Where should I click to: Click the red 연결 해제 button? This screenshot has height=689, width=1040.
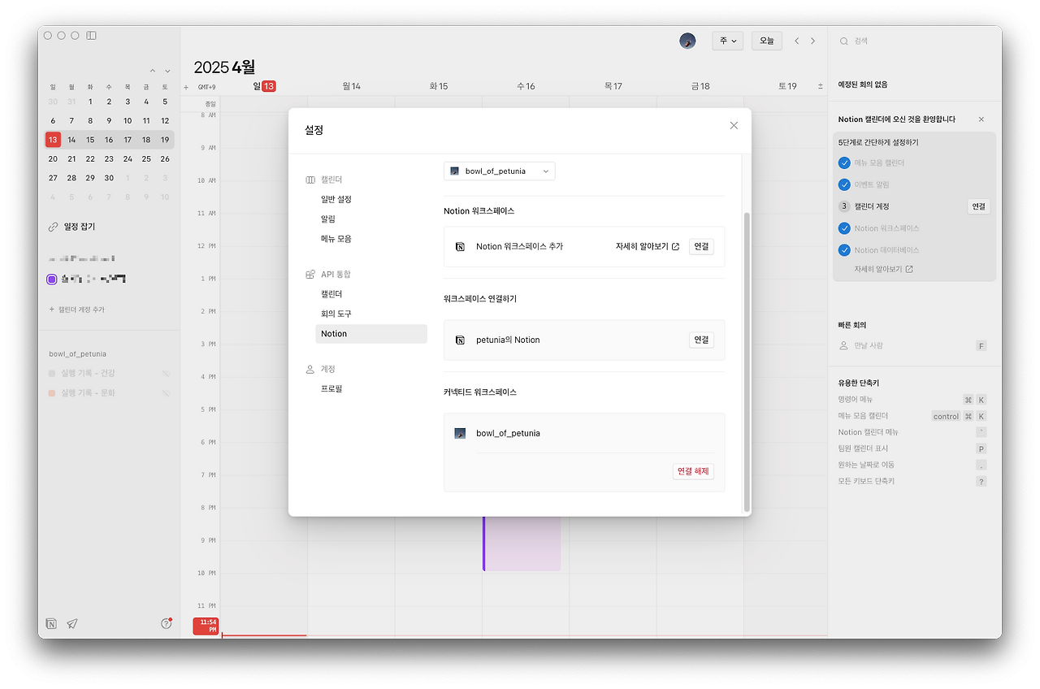coord(693,471)
